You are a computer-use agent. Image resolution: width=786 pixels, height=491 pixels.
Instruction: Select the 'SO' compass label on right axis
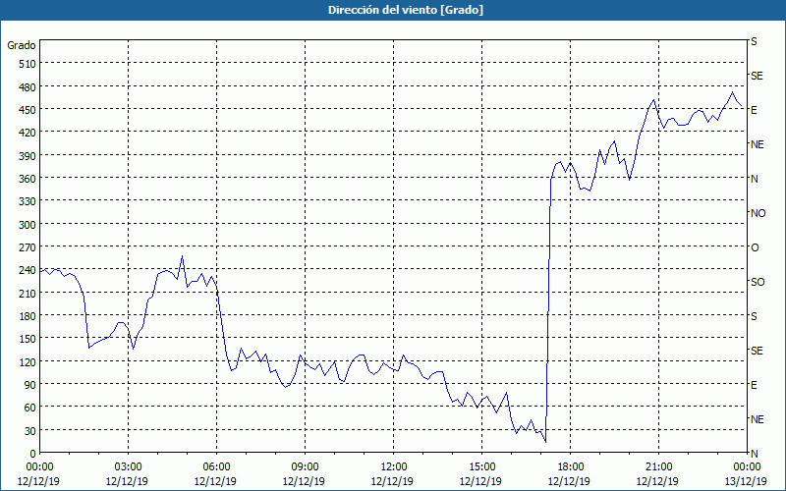click(x=758, y=282)
